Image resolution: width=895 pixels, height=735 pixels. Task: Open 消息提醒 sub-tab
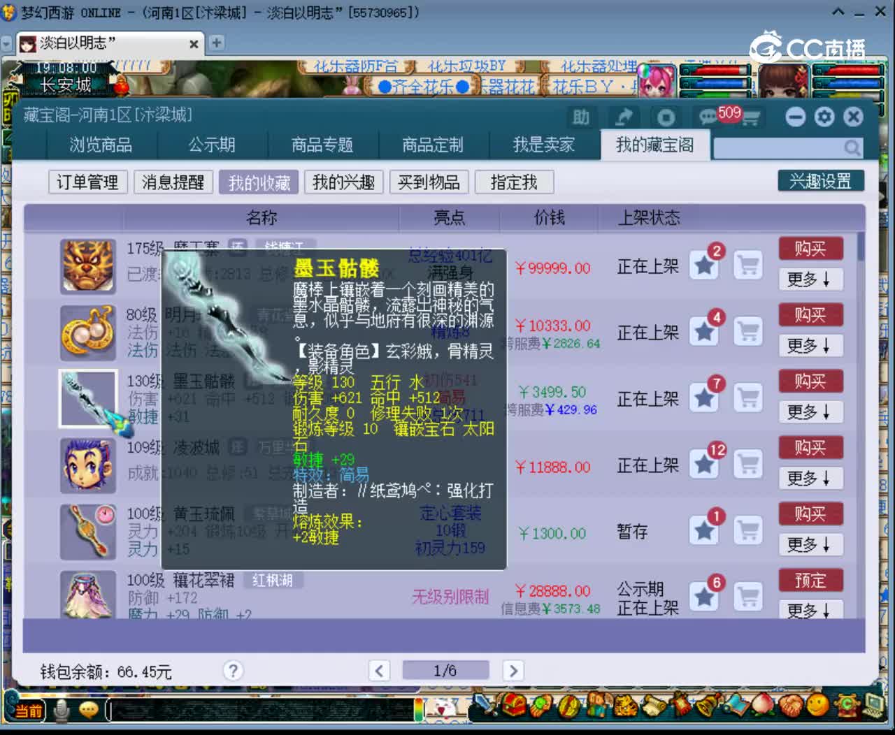coord(173,182)
